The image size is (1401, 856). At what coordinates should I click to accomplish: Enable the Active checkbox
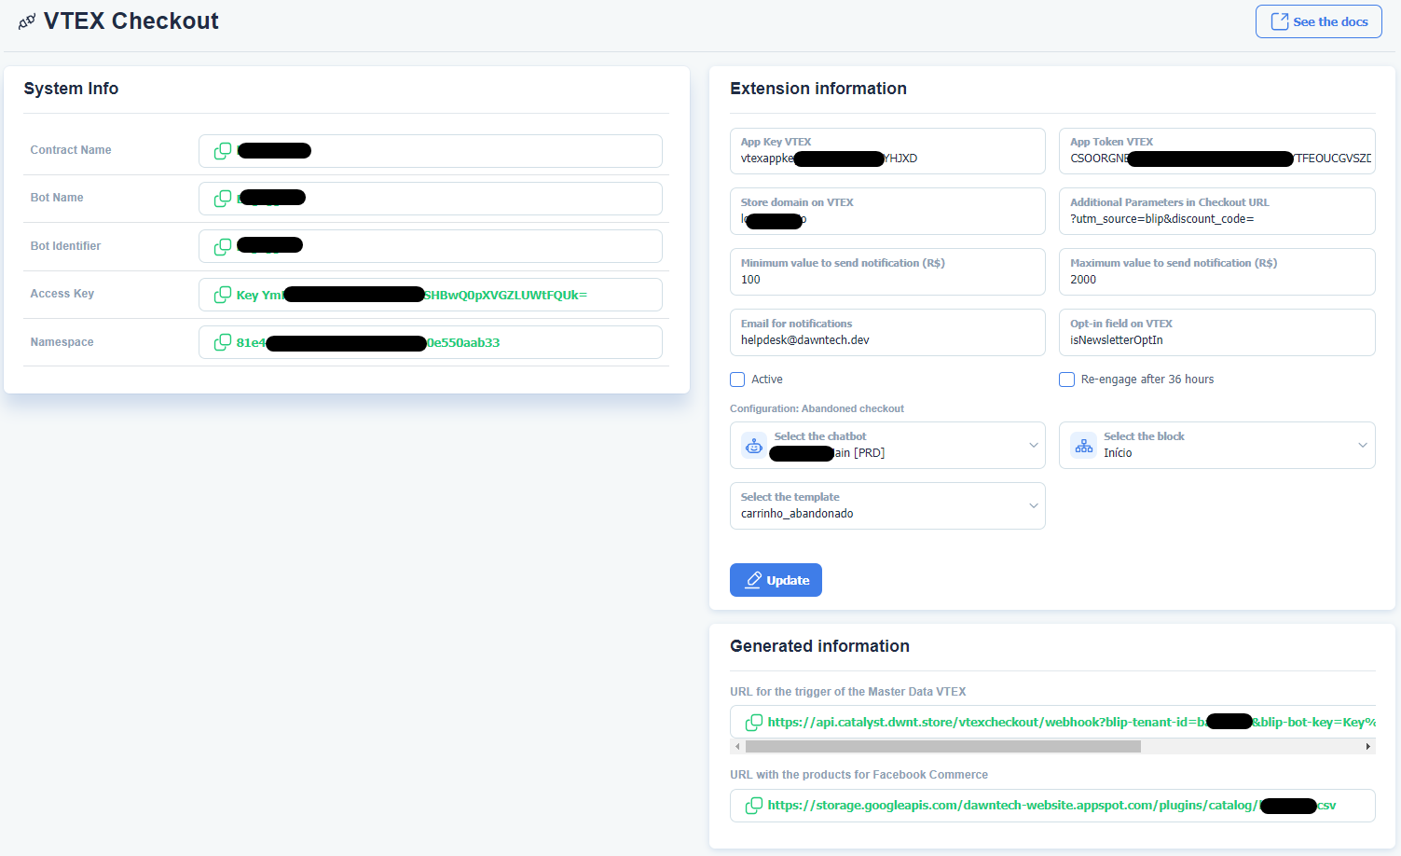[x=737, y=380]
